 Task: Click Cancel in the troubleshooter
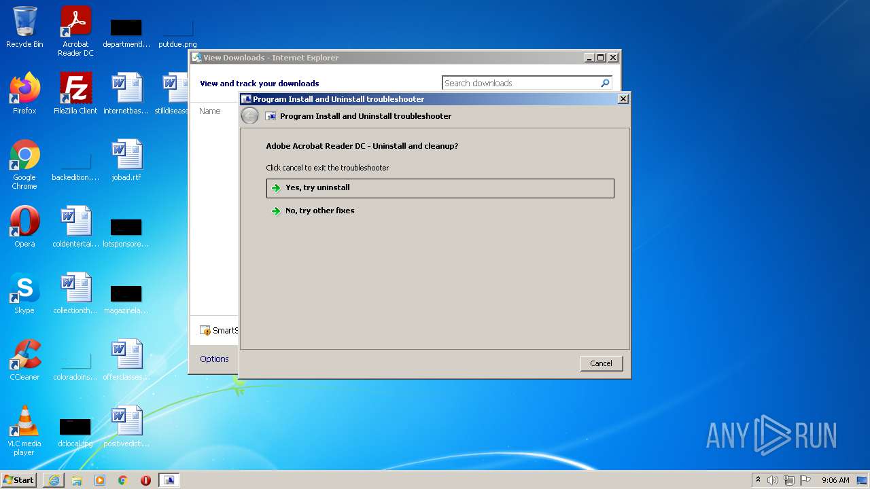[602, 363]
